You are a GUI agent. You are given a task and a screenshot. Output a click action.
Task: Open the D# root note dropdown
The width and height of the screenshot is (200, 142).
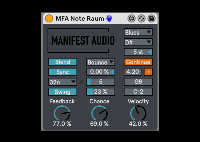tap(138, 42)
